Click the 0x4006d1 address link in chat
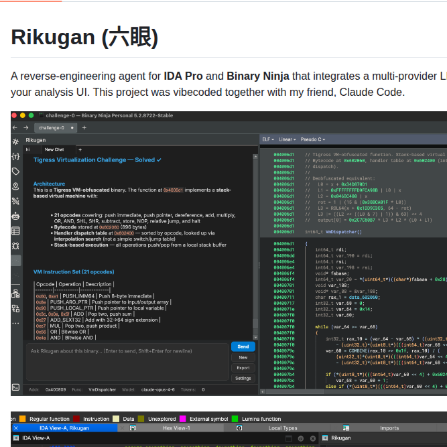Image resolution: width=447 pixels, height=447 pixels. click(173, 190)
